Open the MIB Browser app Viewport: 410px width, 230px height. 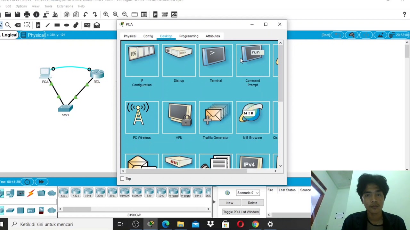click(x=253, y=118)
